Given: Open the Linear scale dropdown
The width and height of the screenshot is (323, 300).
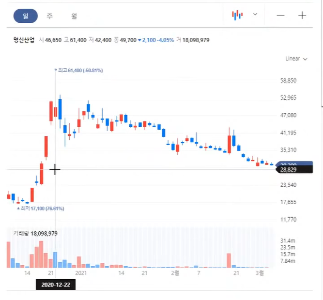Looking at the screenshot, I should pos(296,59).
